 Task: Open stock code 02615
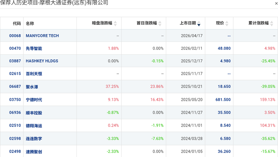pyautogui.click(x=15, y=73)
